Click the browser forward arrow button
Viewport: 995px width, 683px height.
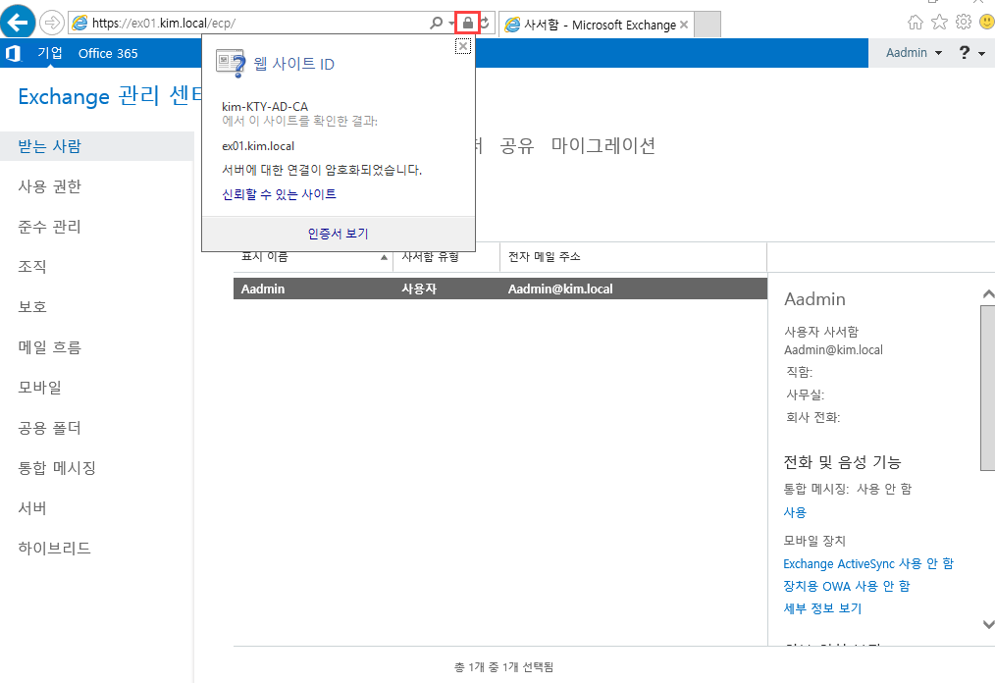coord(51,24)
